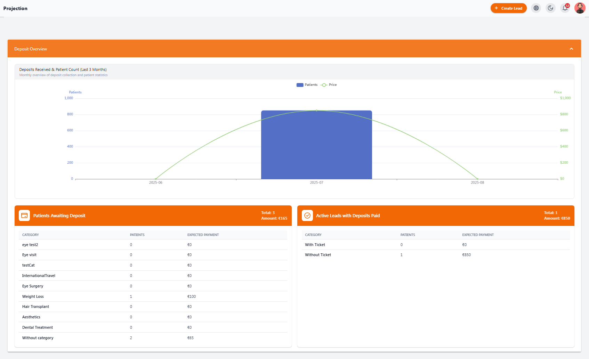
Task: Toggle the Price legend marker
Action: click(324, 85)
